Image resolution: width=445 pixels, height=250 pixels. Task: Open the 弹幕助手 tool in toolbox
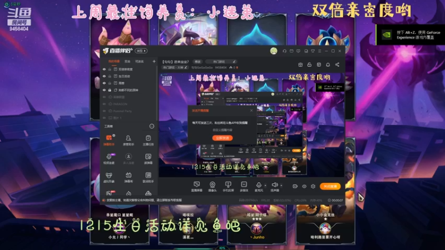108,141
